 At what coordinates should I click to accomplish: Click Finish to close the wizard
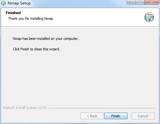[x=116, y=116]
